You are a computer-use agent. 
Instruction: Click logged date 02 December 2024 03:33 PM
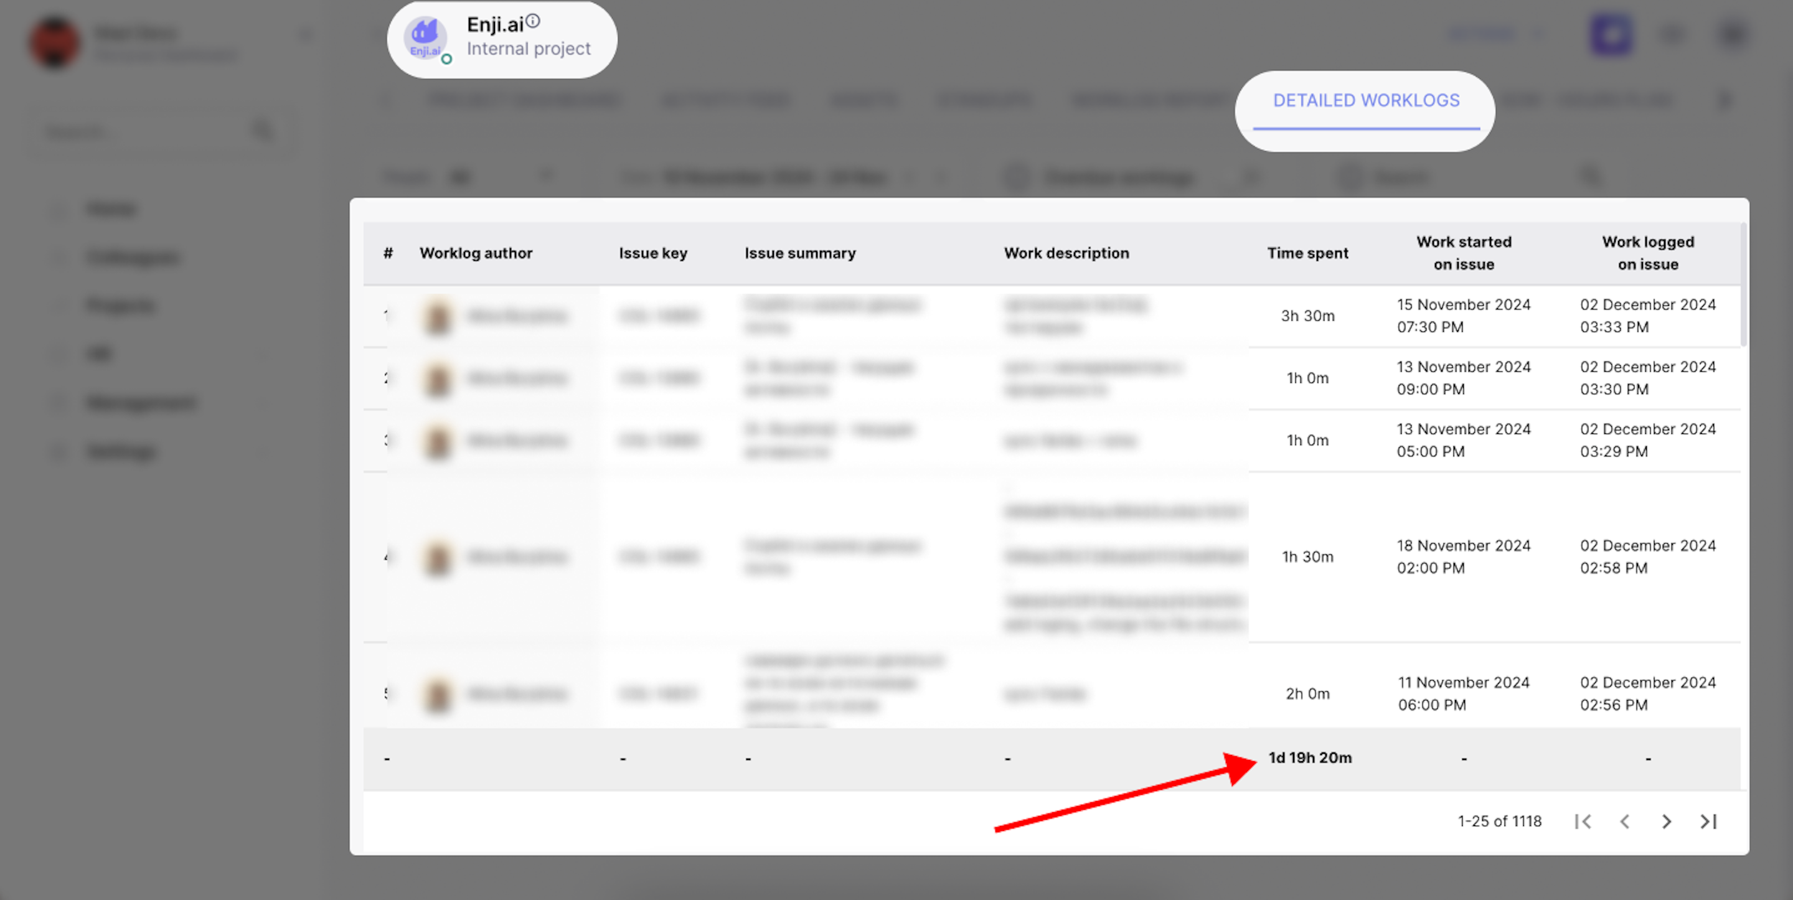[1647, 316]
